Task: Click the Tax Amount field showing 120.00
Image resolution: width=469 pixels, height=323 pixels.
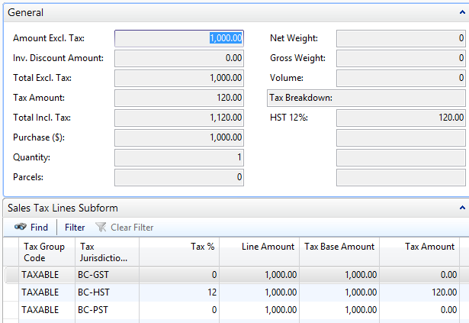Action: tap(179, 98)
